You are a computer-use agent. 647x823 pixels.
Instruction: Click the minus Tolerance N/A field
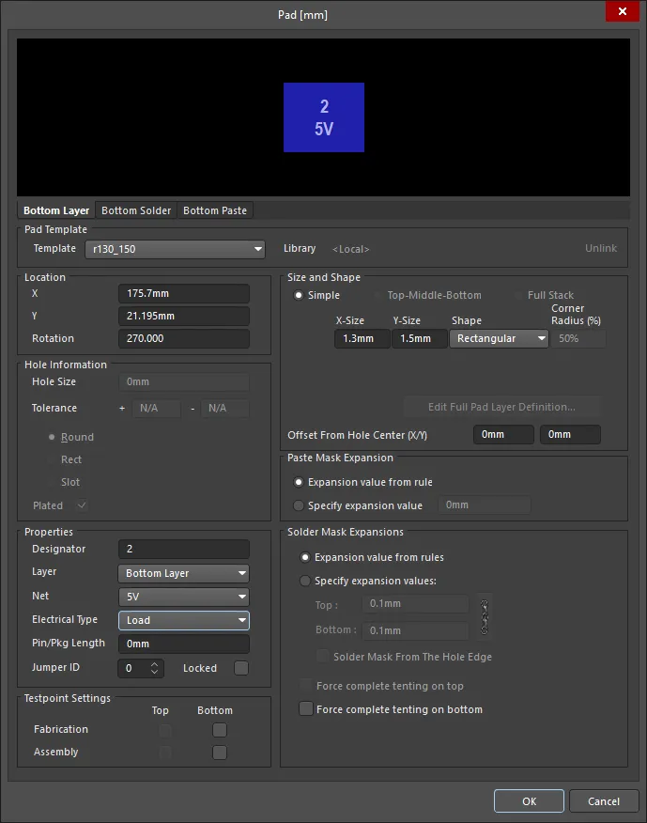225,409
